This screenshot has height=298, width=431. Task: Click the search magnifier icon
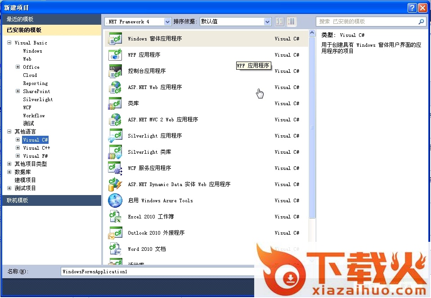[421, 22]
